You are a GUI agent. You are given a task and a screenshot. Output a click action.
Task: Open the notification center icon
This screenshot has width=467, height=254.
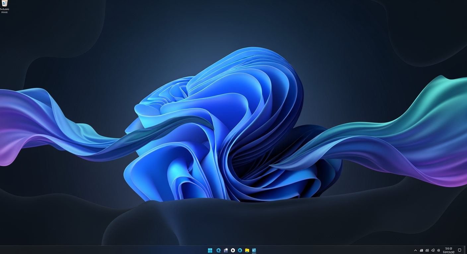coord(460,250)
